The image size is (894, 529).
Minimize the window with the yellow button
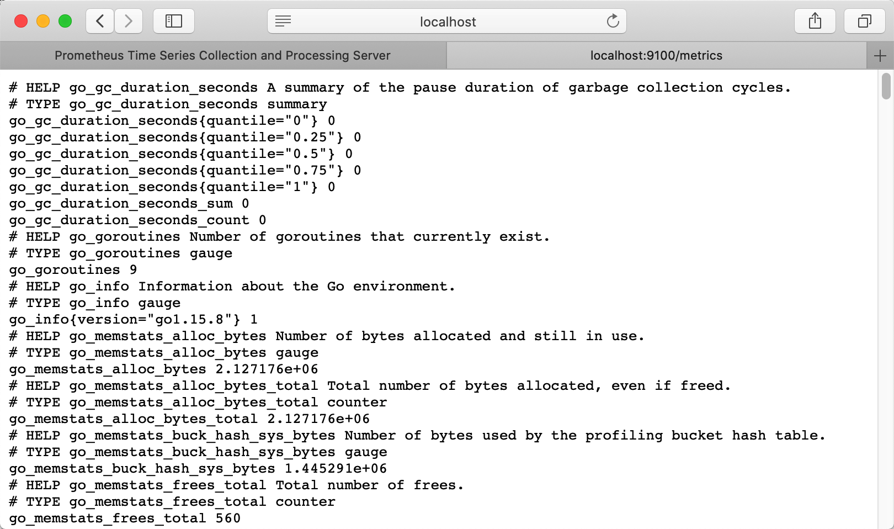pos(43,22)
